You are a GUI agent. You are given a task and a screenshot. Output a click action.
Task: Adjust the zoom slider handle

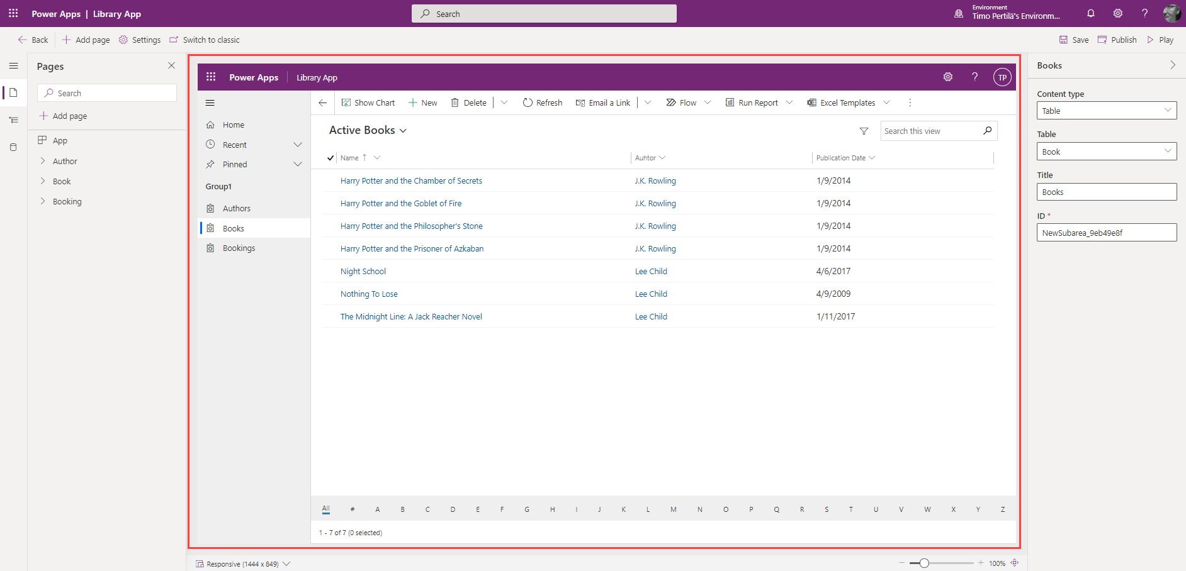(x=923, y=563)
